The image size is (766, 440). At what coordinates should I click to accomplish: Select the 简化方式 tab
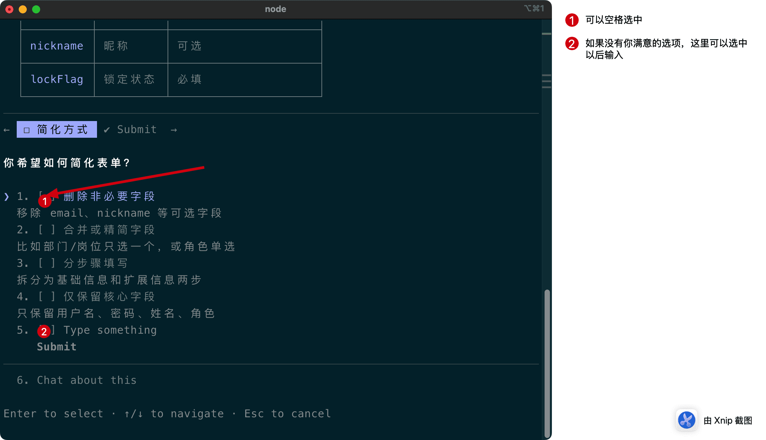(57, 129)
